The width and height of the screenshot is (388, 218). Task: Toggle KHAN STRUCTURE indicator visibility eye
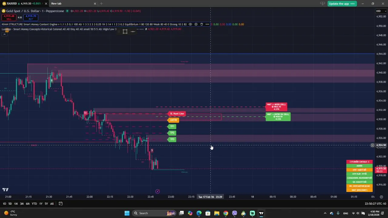pyautogui.click(x=190, y=24)
